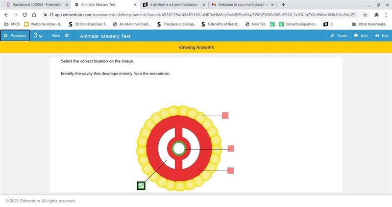Close the Welcome to your math class tab
This screenshot has height=207, width=392.
[x=272, y=5]
